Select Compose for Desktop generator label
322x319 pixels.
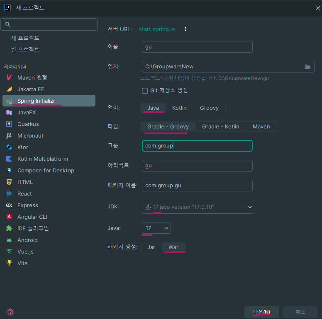click(46, 171)
